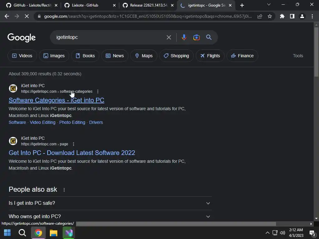Open the Chrome side panel
The image size is (319, 239).
coord(292,16)
